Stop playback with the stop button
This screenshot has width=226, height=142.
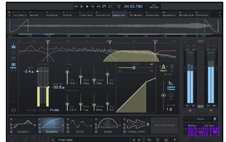pyautogui.click(x=81, y=7)
